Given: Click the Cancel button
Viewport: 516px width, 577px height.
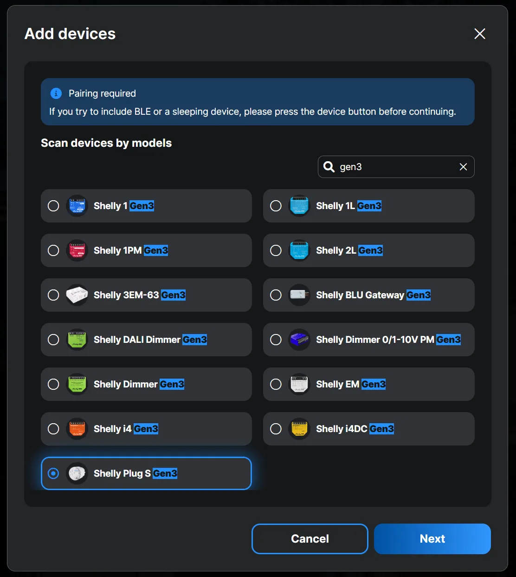Looking at the screenshot, I should point(310,539).
